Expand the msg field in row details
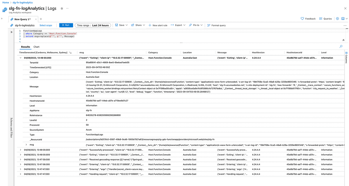Screen dimensions: 349x186 tap(26, 145)
